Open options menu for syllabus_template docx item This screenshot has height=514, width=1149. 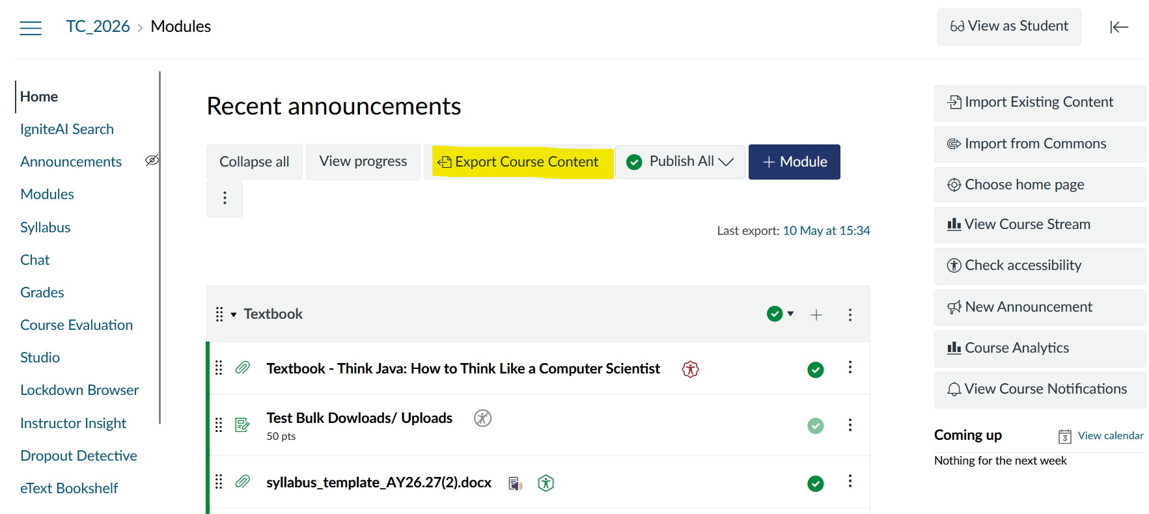click(850, 481)
